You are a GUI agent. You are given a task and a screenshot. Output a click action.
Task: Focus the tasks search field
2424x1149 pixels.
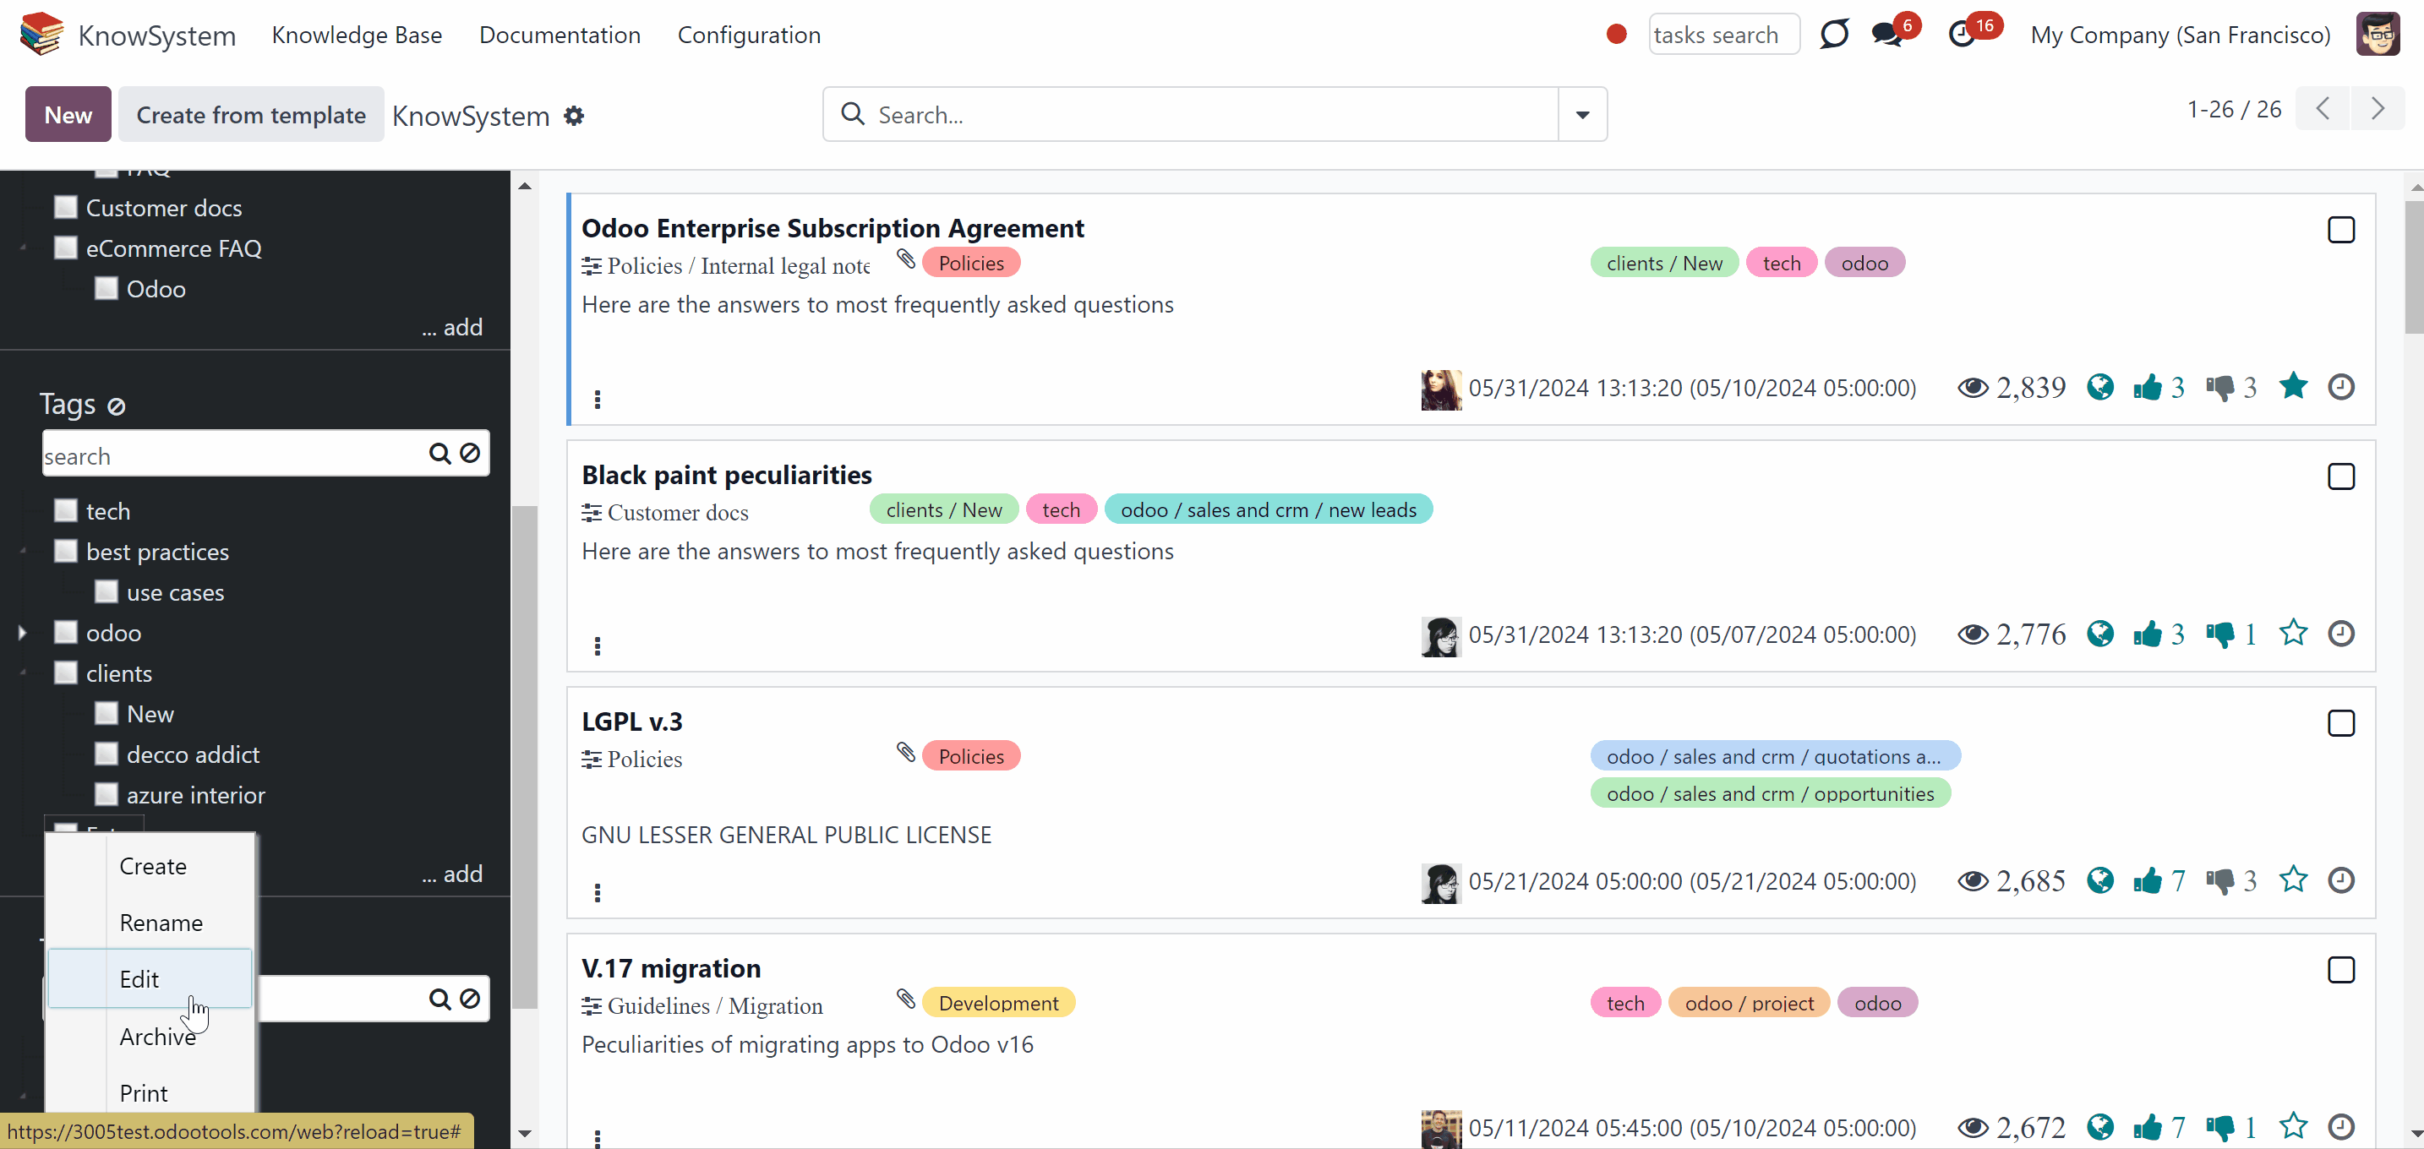tap(1724, 35)
